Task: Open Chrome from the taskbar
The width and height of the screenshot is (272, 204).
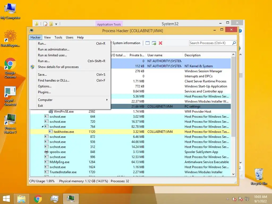Action: (x=38, y=199)
